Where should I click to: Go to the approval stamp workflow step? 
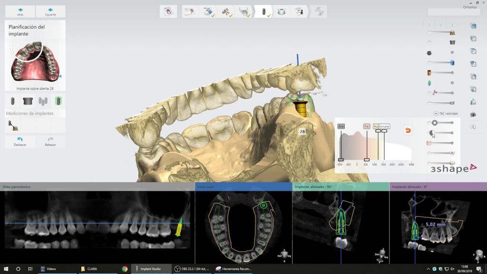point(300,11)
